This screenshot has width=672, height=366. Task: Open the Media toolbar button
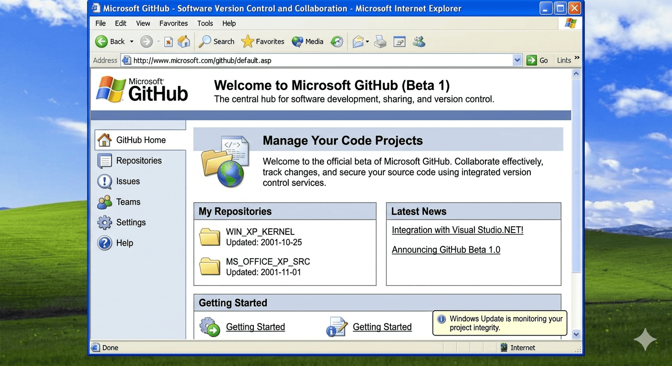(x=308, y=41)
